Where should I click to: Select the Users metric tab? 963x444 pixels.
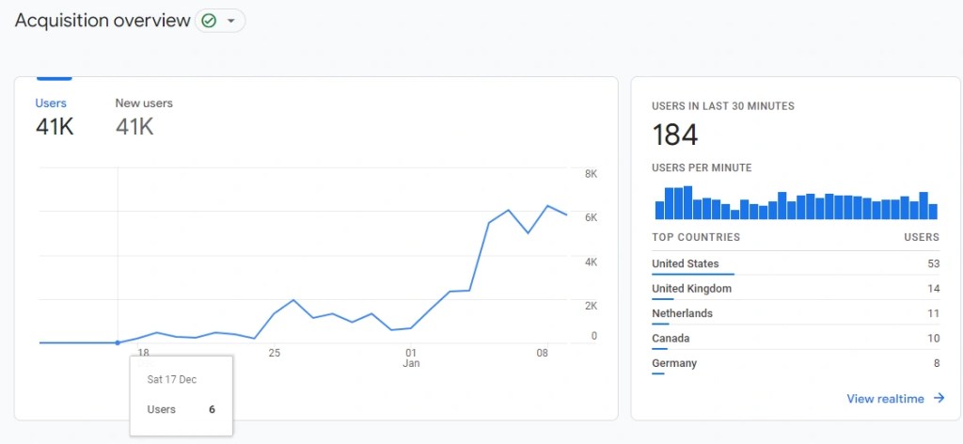(52, 103)
